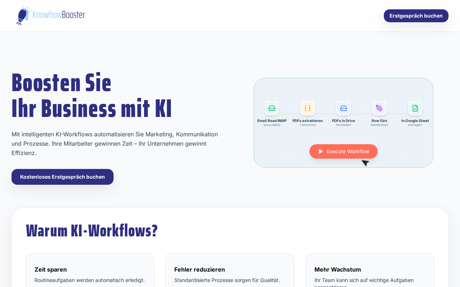
Task: Click the '(neue Mails)' sublabel
Action: click(x=272, y=125)
